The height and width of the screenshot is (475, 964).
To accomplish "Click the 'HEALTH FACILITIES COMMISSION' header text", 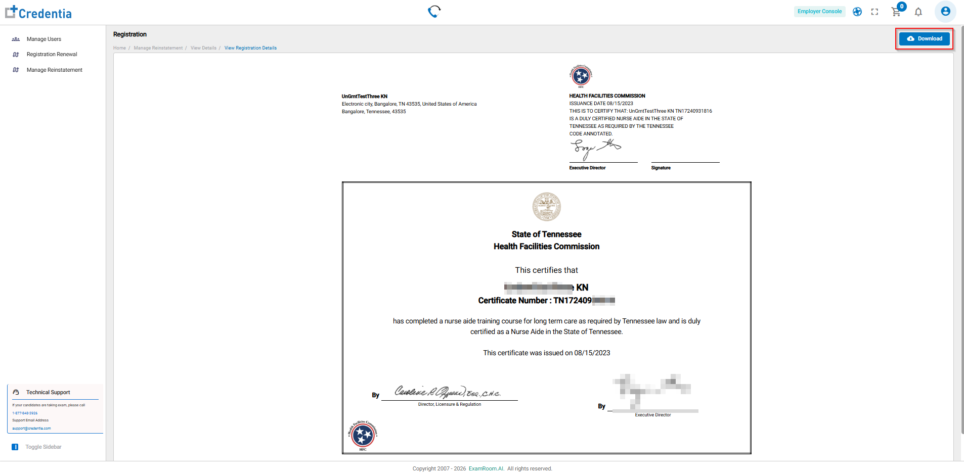I will point(607,96).
